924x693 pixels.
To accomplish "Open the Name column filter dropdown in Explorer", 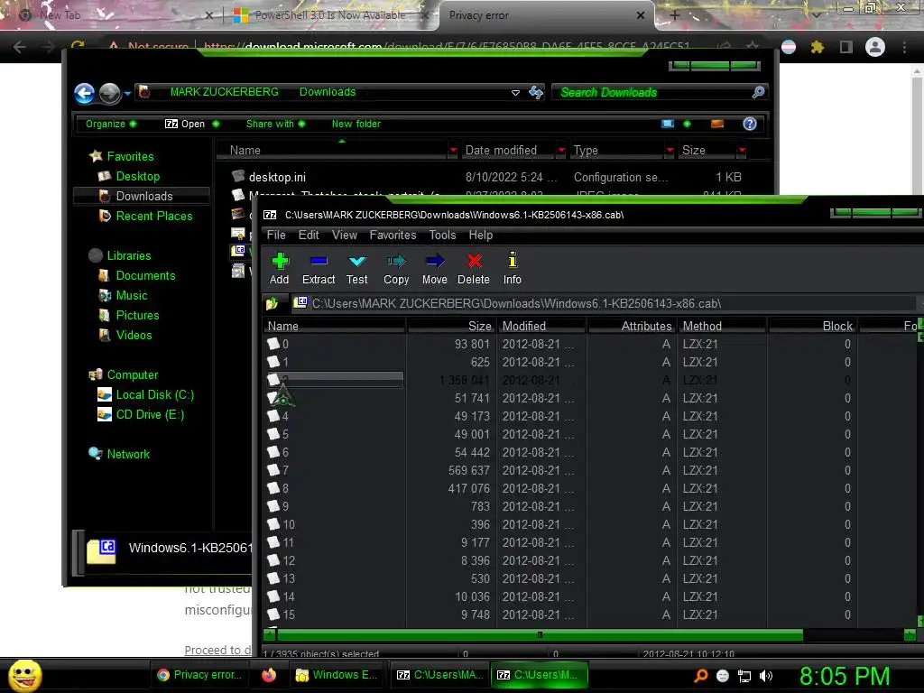I will tap(453, 151).
